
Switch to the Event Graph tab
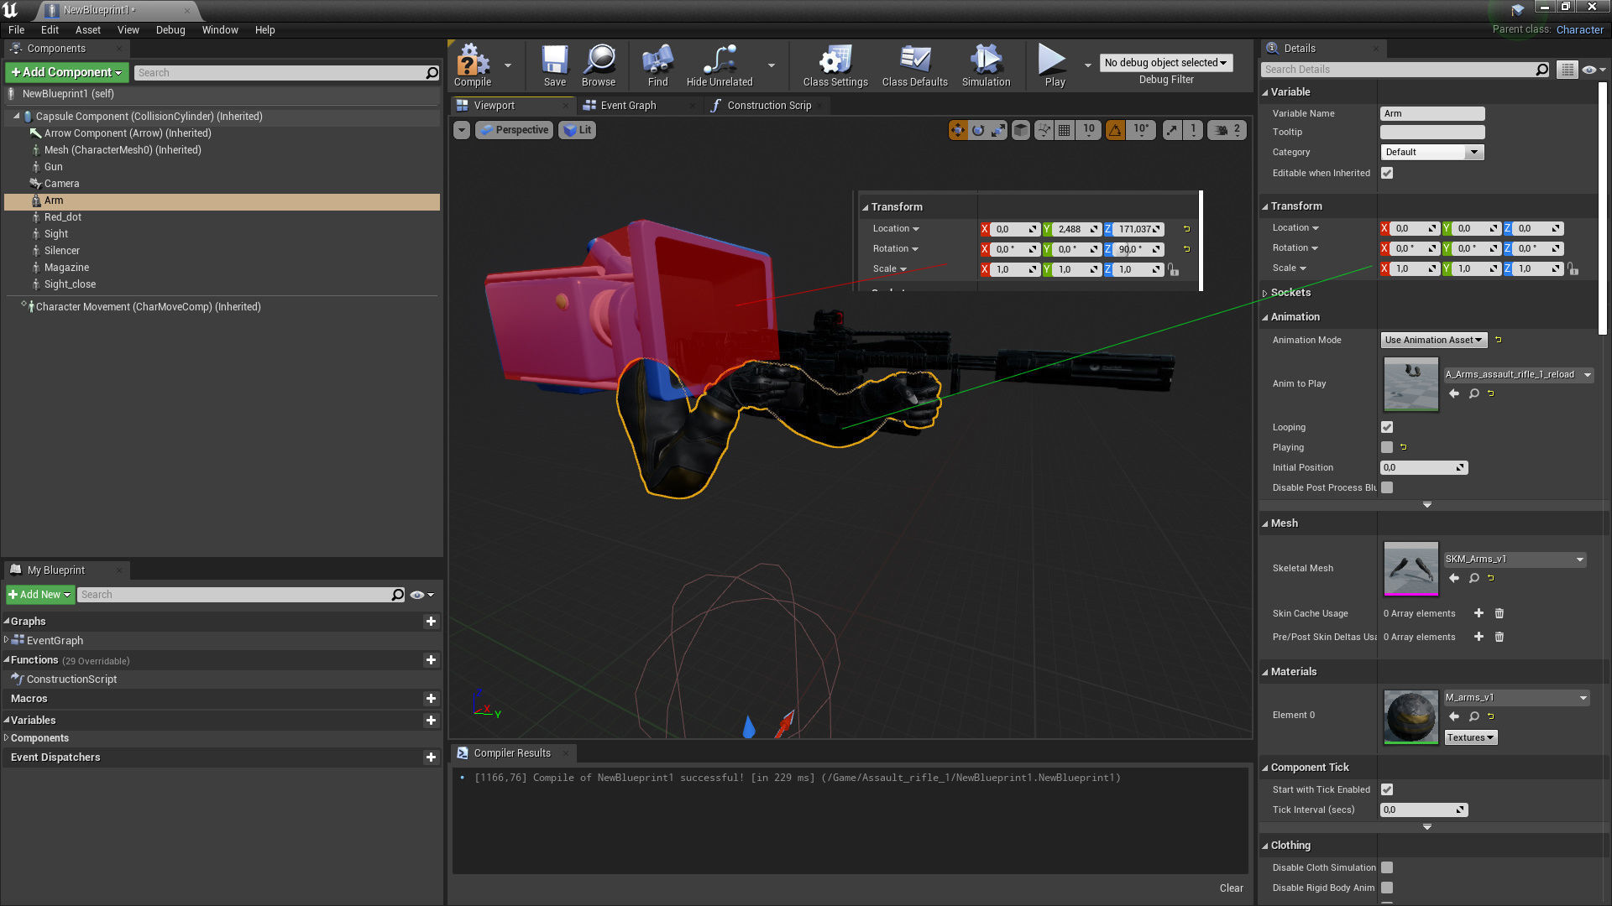pyautogui.click(x=627, y=106)
